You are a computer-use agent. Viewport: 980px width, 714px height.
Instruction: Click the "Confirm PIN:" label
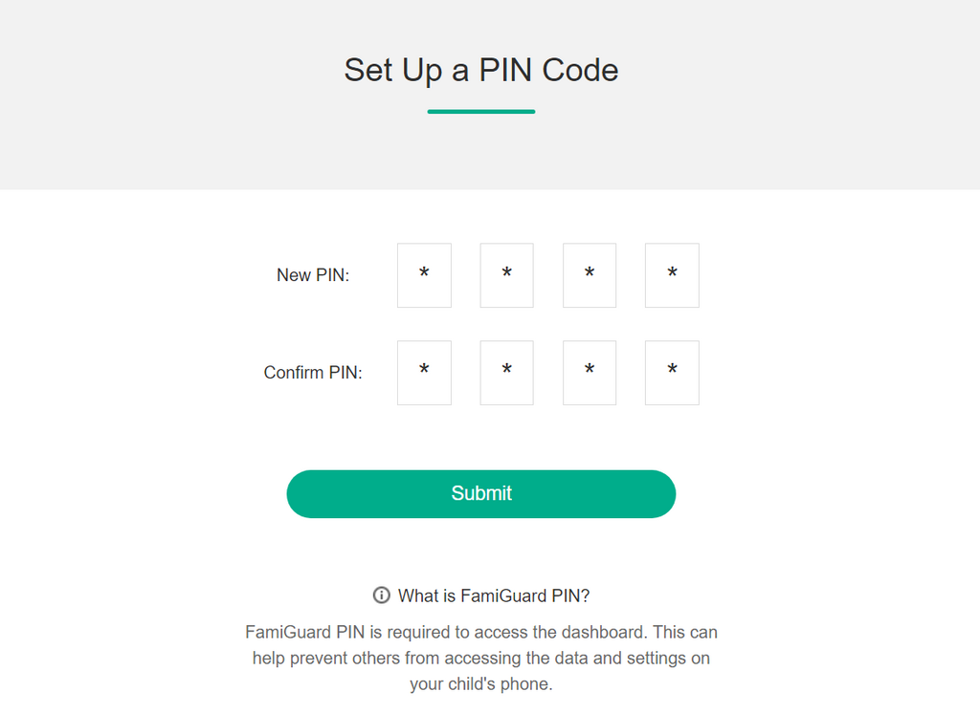[x=313, y=373]
